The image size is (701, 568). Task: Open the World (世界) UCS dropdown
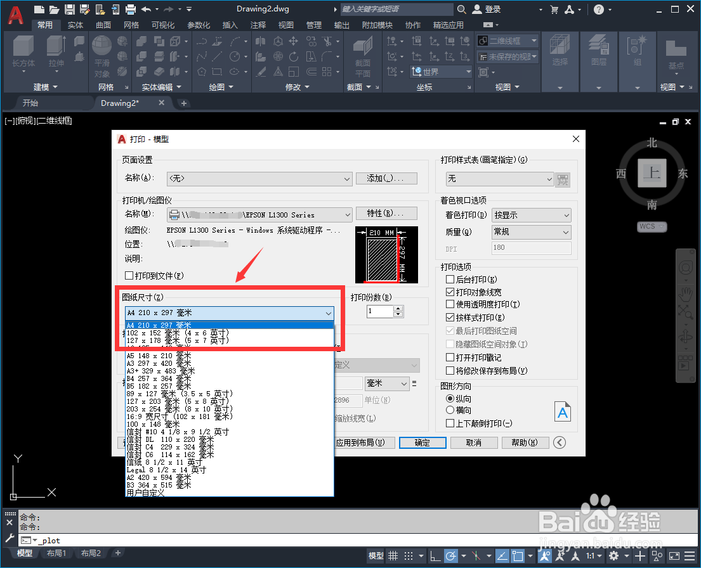(442, 72)
